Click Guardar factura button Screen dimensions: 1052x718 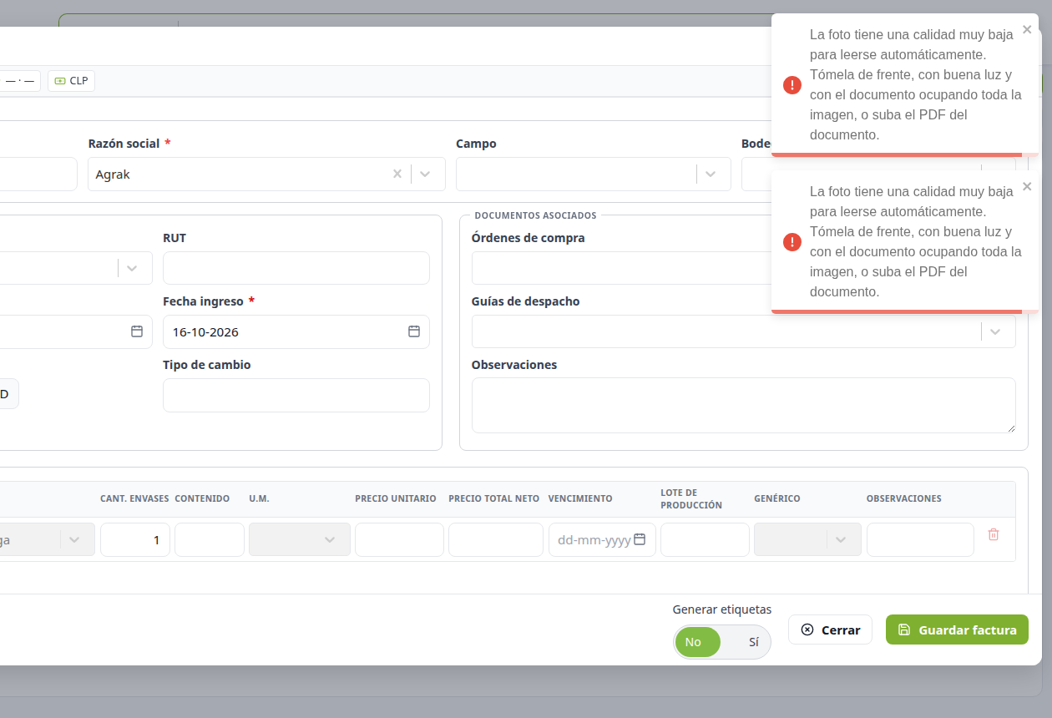point(957,630)
